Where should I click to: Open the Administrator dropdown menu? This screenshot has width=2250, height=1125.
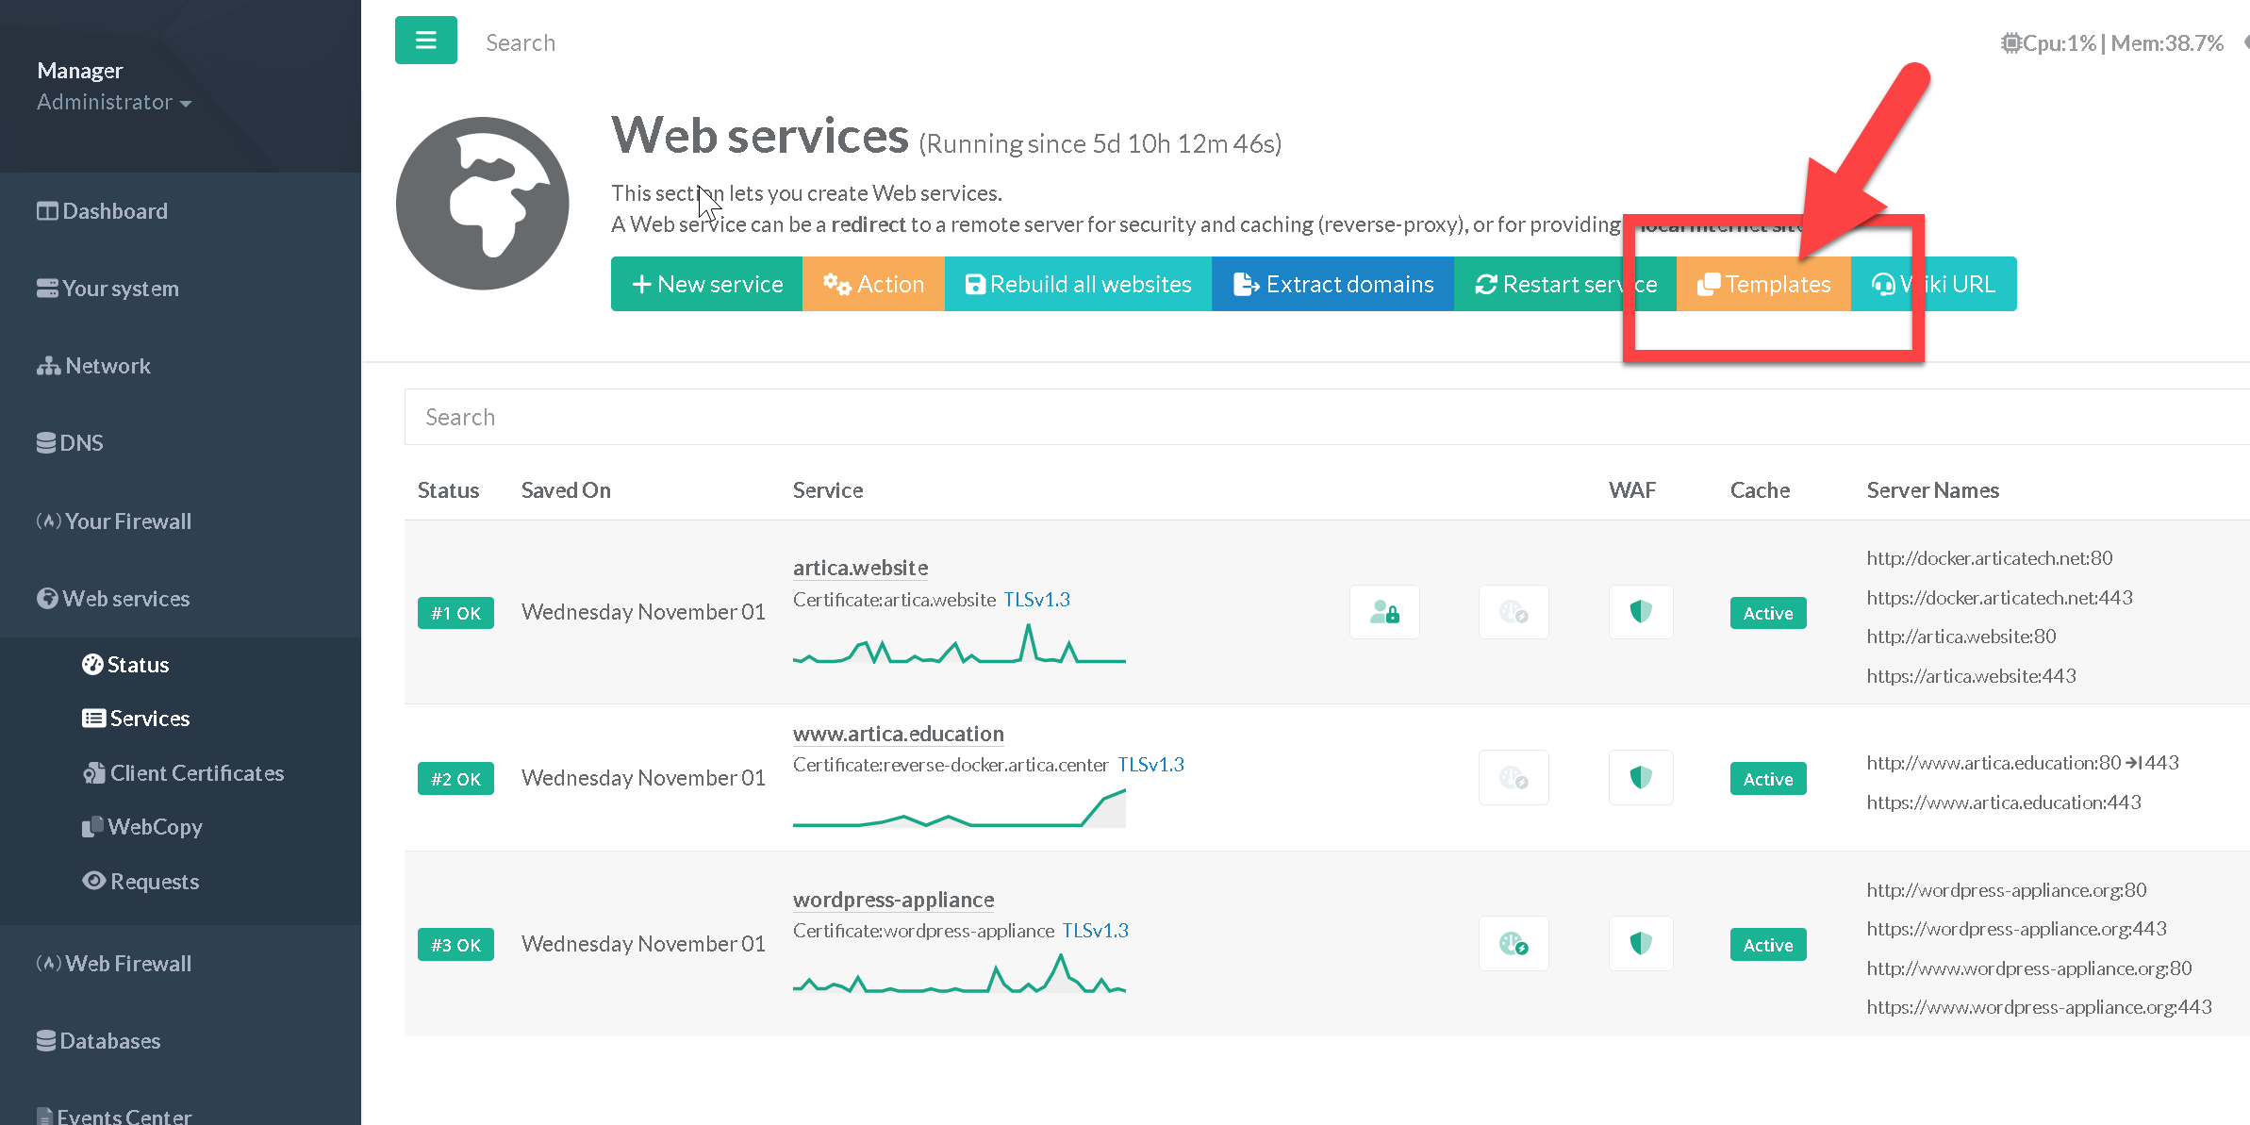coord(113,102)
